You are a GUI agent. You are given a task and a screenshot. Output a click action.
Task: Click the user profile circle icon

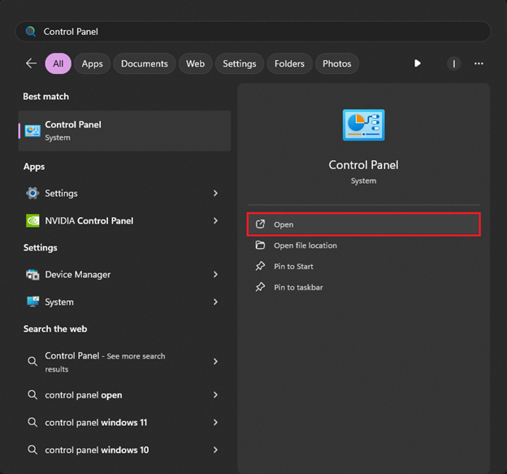pos(453,63)
